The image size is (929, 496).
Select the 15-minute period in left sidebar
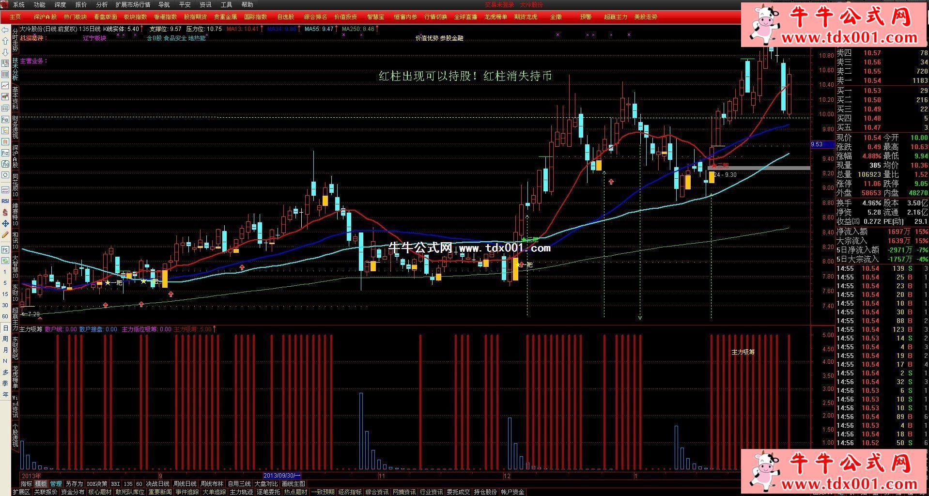(5, 294)
